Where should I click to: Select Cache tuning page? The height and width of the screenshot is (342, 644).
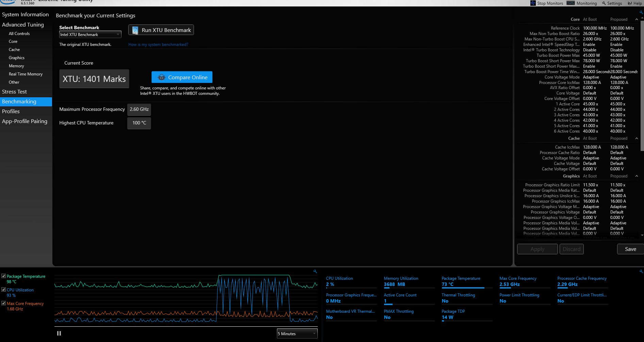pos(14,50)
